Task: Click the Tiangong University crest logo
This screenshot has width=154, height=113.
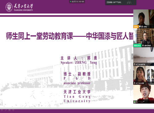Action: 9,7
